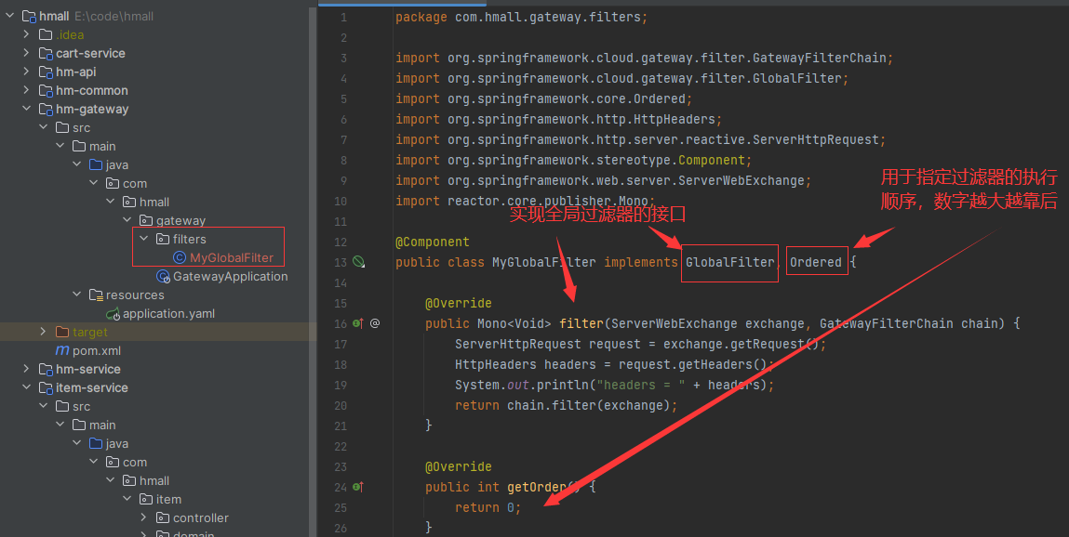This screenshot has height=537, width=1069.
Task: Click the @ annotation gutter icon on line 16
Action: click(x=375, y=323)
